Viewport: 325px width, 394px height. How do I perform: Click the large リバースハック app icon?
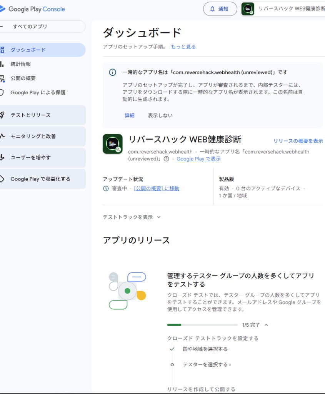(x=113, y=144)
